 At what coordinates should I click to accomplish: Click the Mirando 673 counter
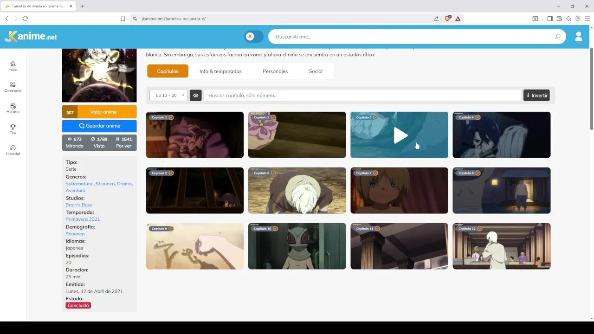tap(75, 142)
